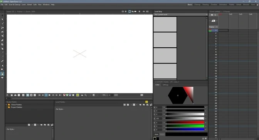This screenshot has height=140, width=259.
Task: Step back to previous frame
Action: point(43,95)
